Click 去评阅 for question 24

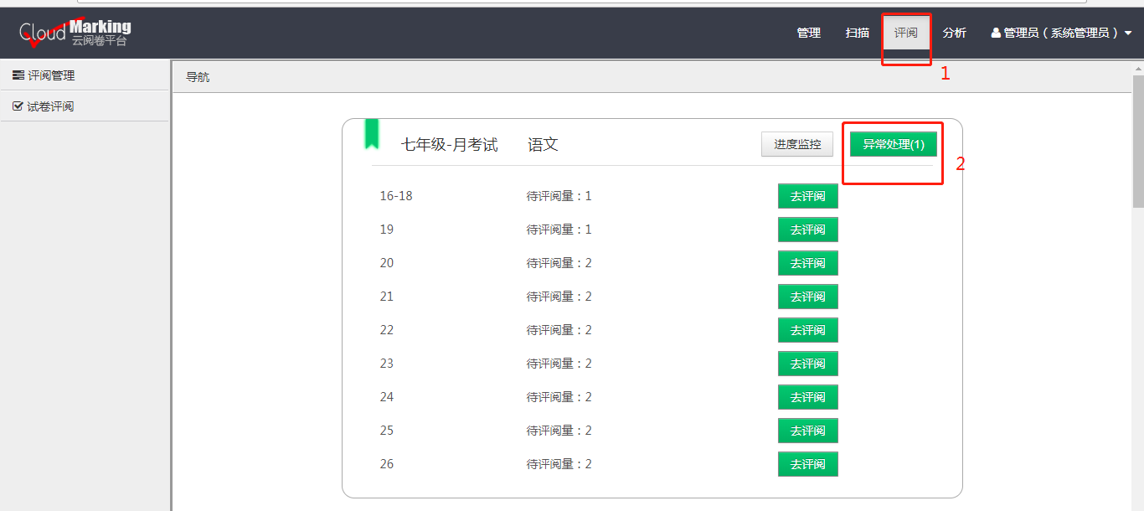(x=808, y=397)
